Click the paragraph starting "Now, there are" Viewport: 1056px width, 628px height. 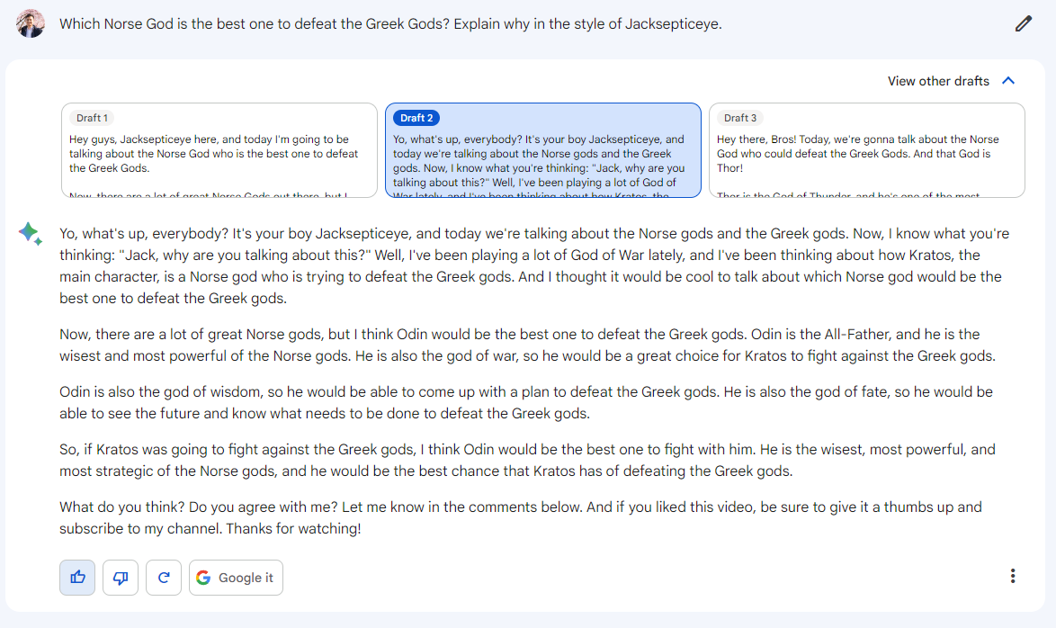(527, 345)
